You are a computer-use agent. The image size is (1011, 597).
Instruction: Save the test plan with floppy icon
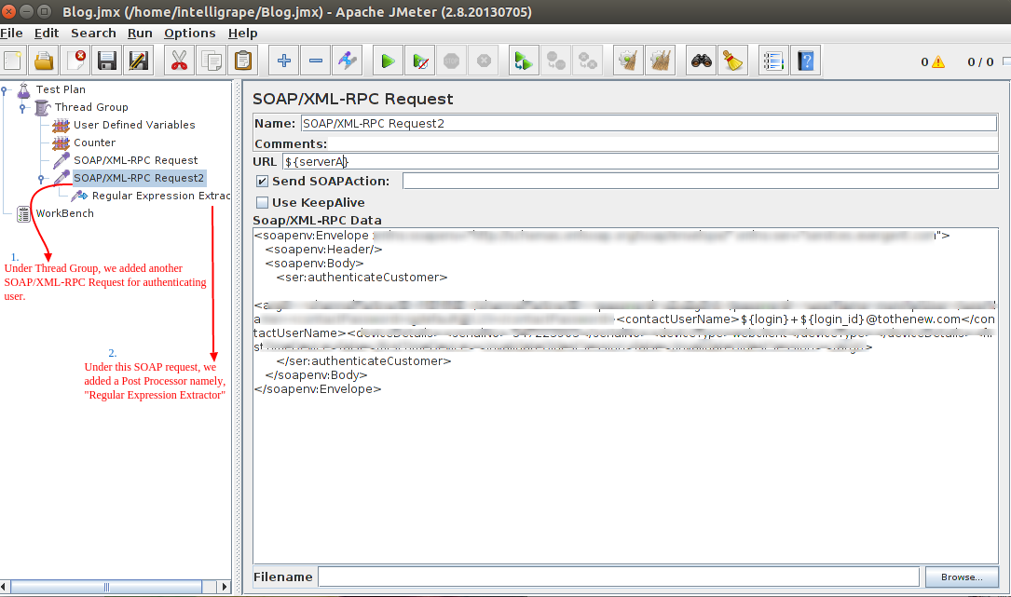coord(107,61)
